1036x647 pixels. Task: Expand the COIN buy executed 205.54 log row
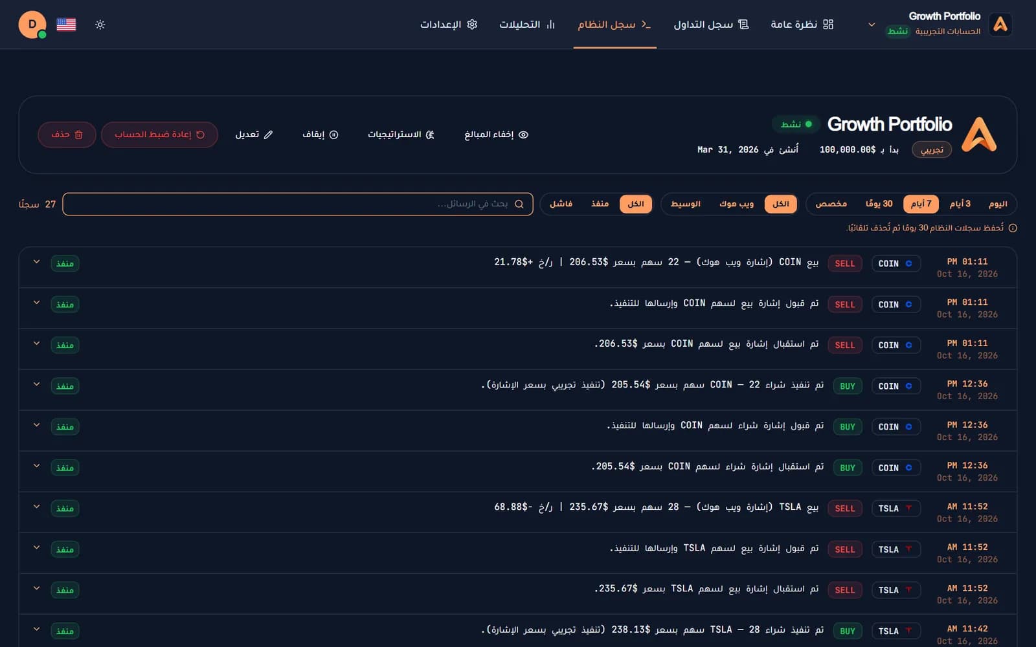pos(37,384)
